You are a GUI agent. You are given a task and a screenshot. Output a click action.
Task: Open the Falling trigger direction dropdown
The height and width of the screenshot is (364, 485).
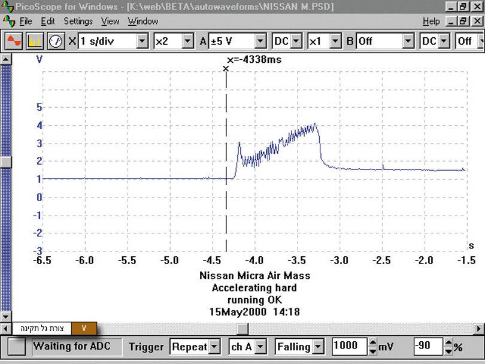click(x=317, y=347)
